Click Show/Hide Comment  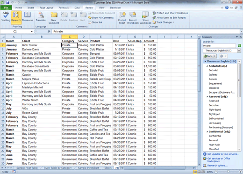[x=101, y=13]
